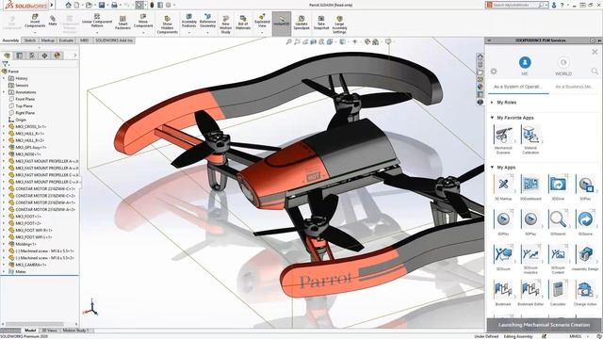Switch to the ME profile view
The height and width of the screenshot is (339, 603).
click(x=525, y=66)
